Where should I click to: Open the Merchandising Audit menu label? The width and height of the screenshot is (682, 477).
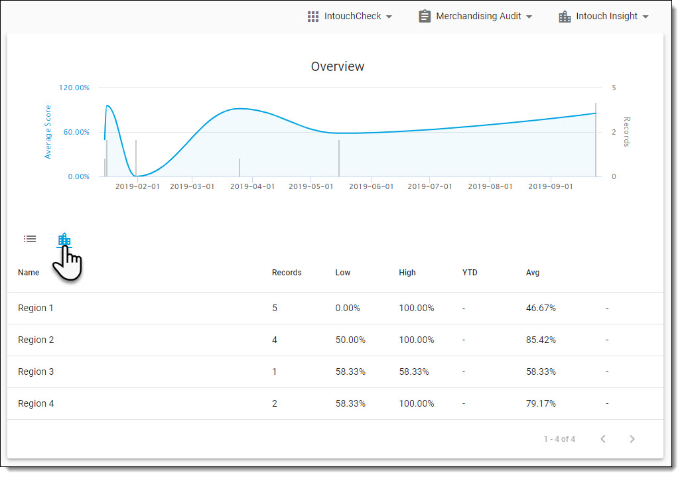[478, 16]
